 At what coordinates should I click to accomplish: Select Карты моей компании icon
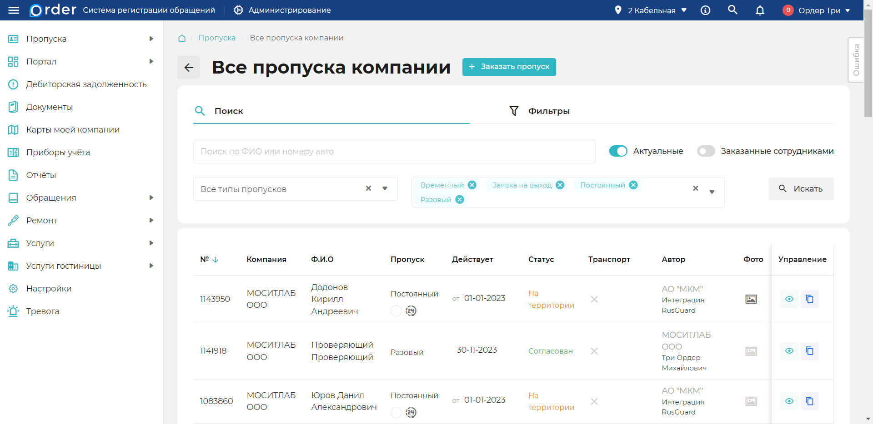coord(13,129)
